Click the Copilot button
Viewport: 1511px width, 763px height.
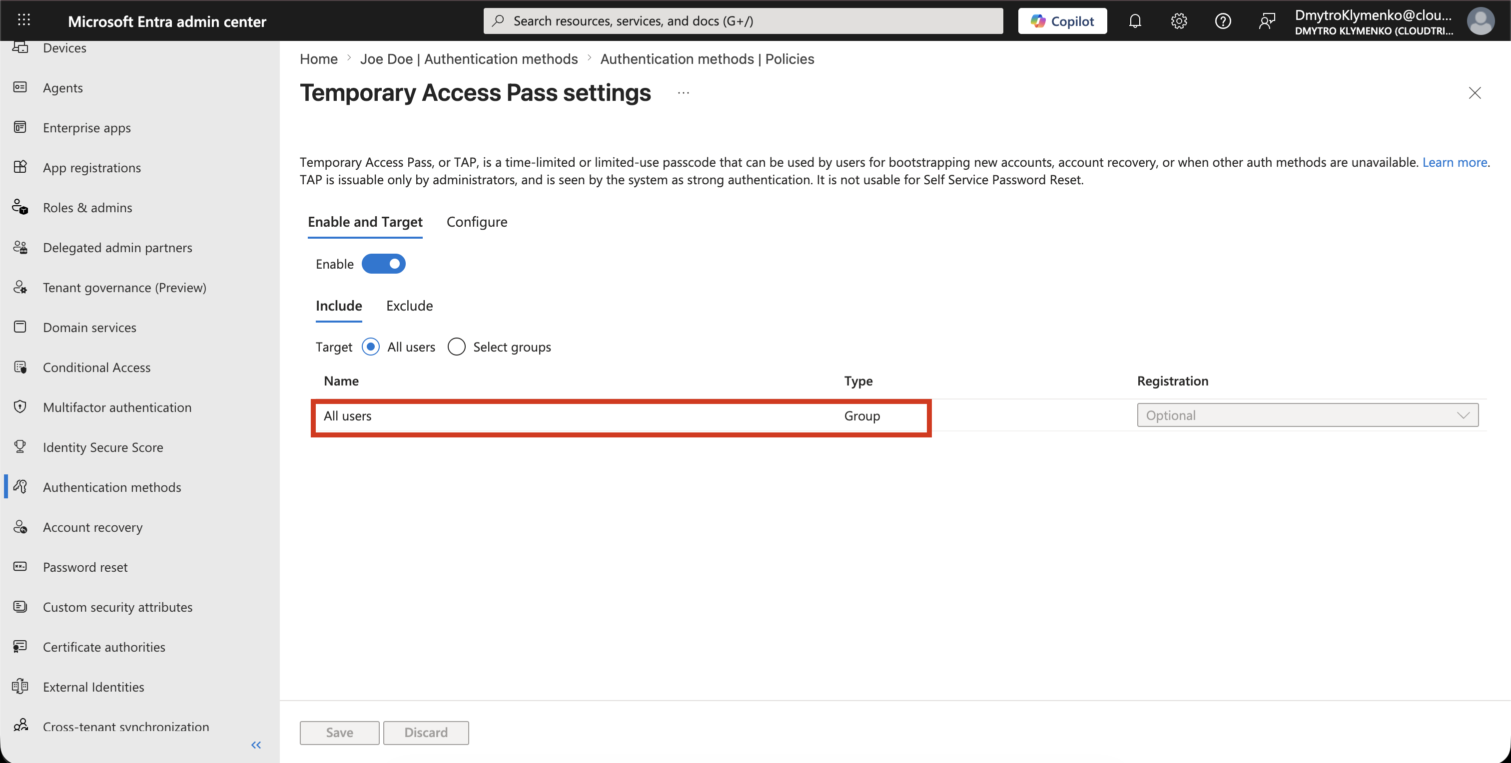1062,21
